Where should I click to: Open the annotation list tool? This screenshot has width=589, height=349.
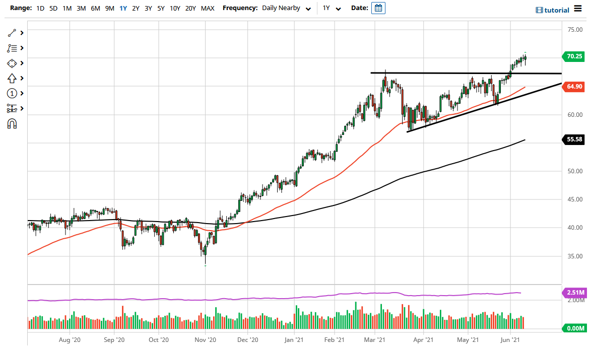[11, 48]
